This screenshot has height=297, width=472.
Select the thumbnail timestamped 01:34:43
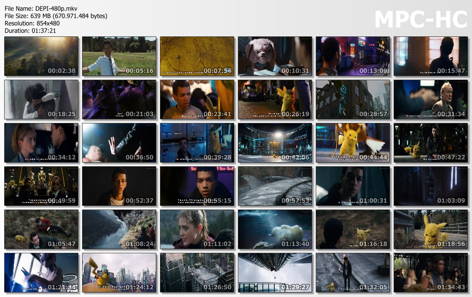click(x=431, y=273)
